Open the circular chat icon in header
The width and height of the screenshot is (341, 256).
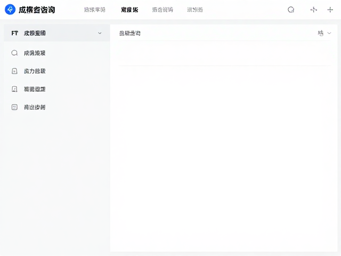click(291, 10)
